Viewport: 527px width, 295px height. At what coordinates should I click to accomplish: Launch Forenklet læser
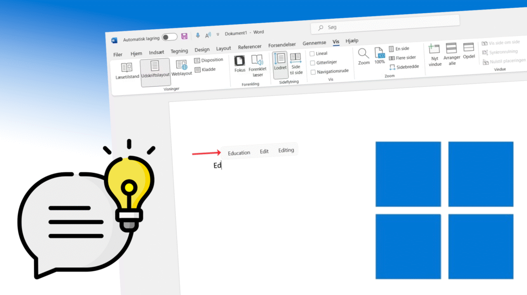(257, 60)
